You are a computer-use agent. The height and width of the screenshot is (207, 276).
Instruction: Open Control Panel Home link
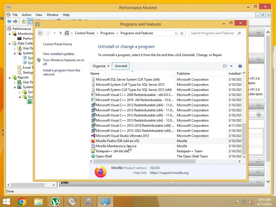(x=57, y=44)
